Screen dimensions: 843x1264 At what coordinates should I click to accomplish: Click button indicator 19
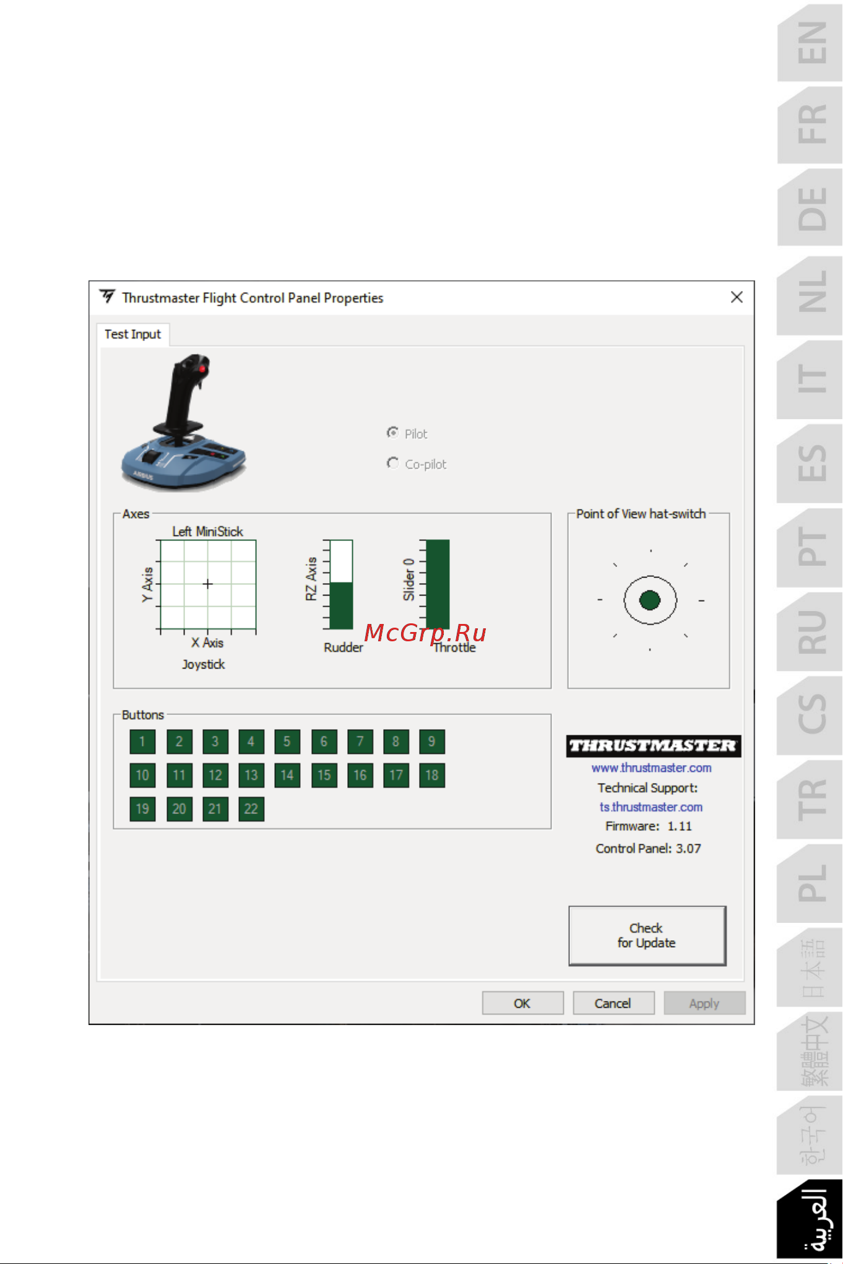pos(142,809)
